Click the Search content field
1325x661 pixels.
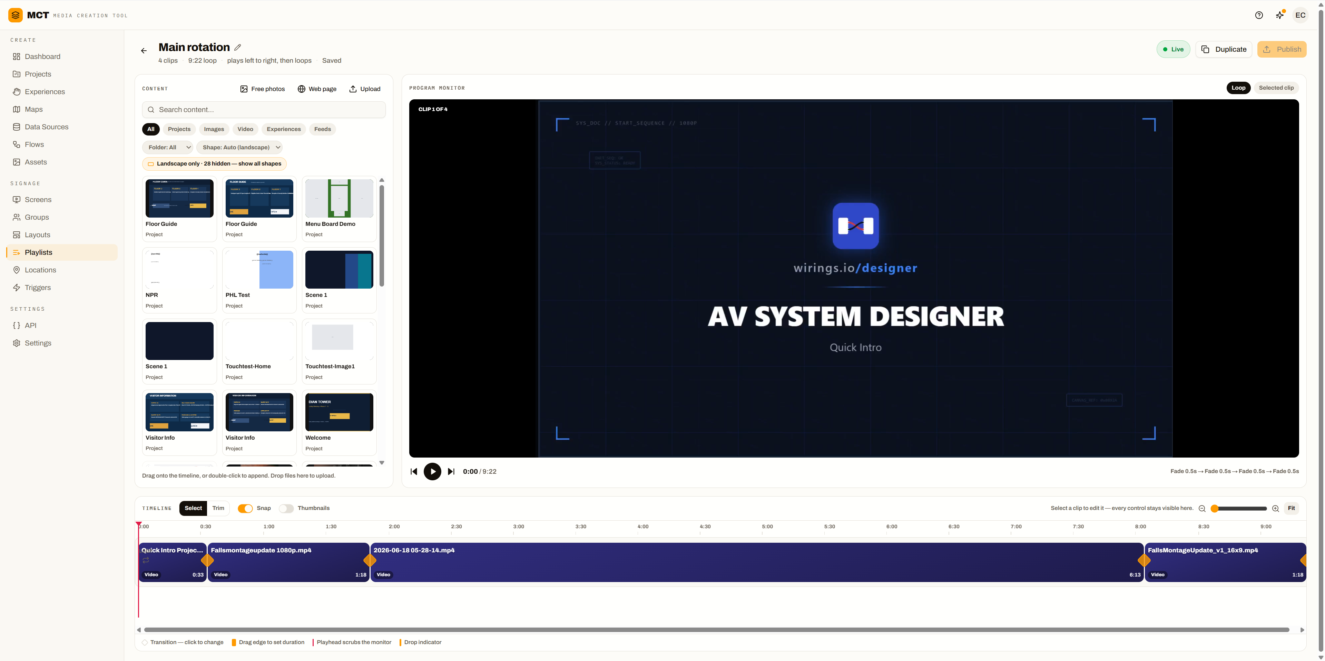click(x=264, y=110)
